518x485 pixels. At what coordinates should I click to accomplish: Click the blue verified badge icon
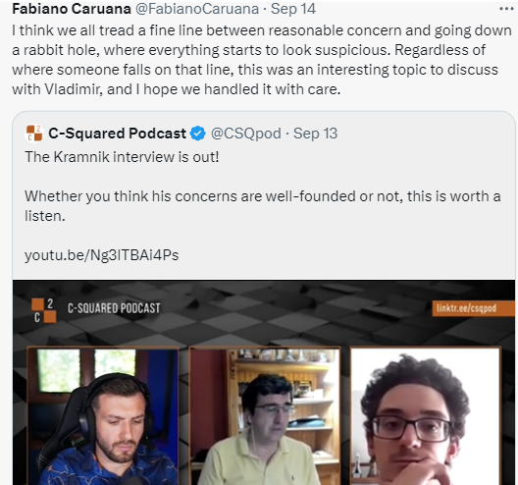(198, 134)
